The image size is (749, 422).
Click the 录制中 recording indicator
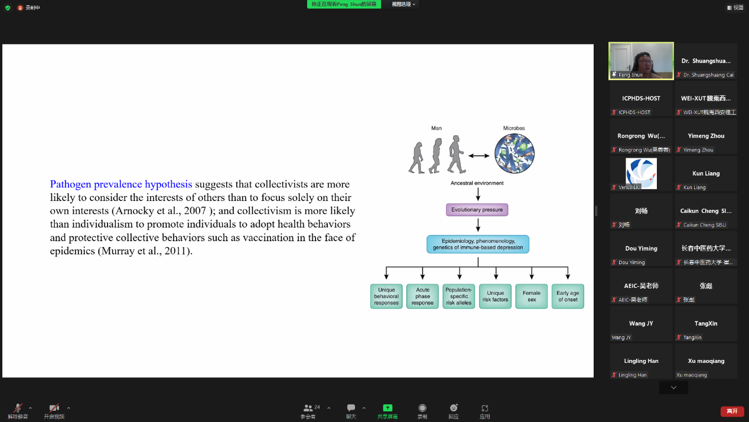[x=28, y=8]
